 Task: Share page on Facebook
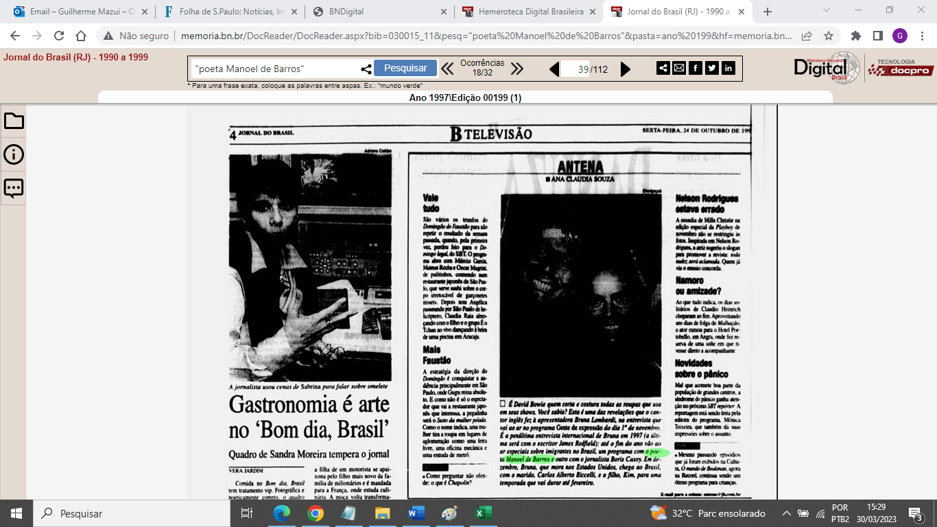(x=696, y=68)
